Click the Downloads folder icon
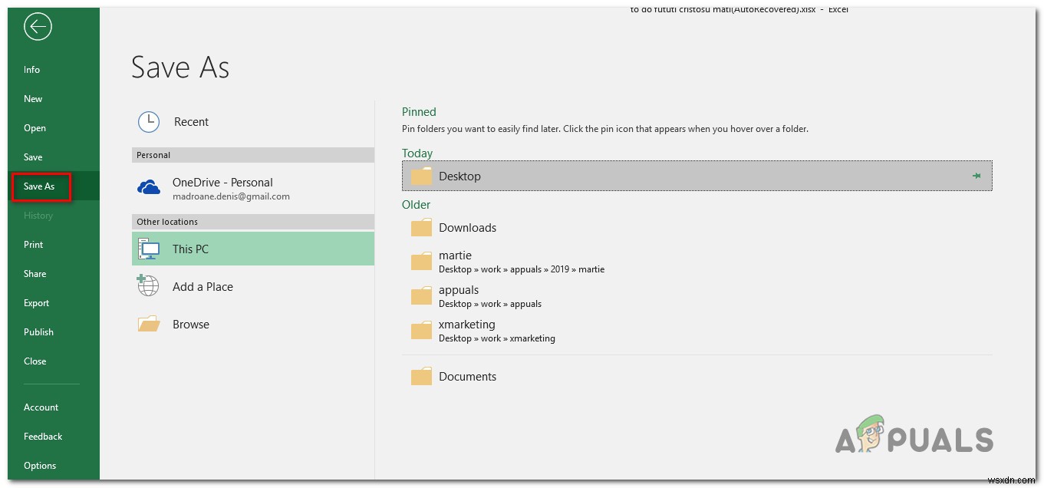 tap(422, 228)
